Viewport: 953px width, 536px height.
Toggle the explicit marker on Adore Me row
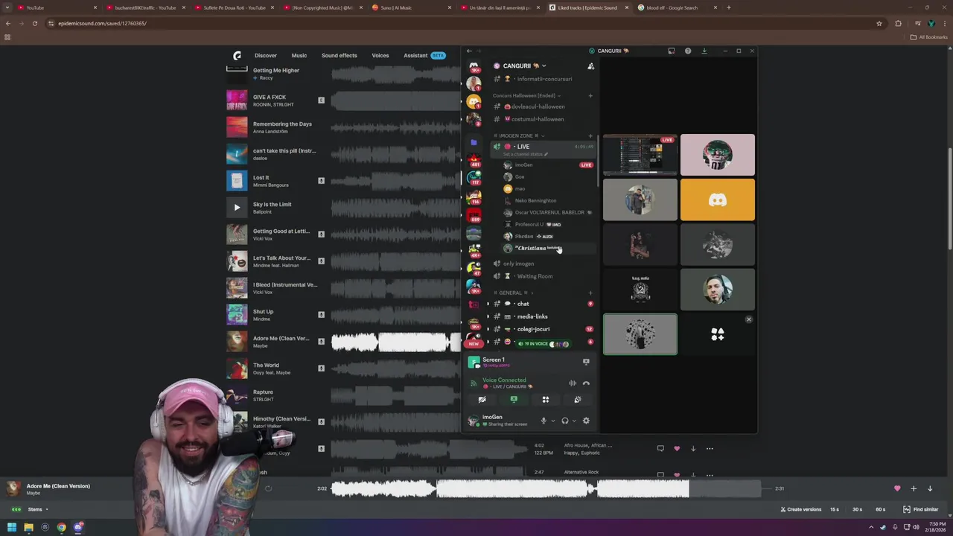(x=321, y=341)
